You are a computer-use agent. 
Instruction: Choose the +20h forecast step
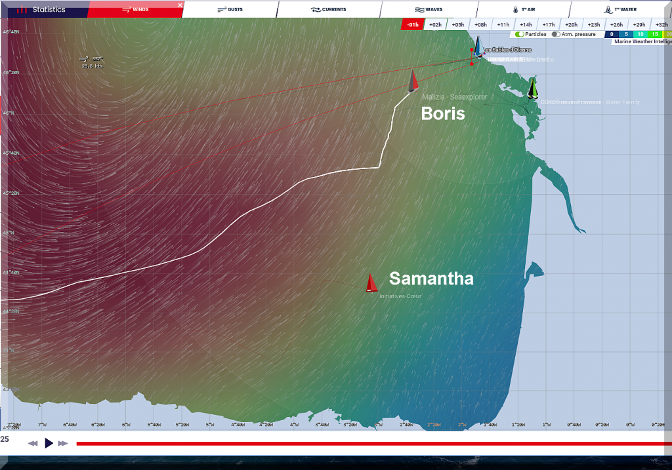pos(571,24)
